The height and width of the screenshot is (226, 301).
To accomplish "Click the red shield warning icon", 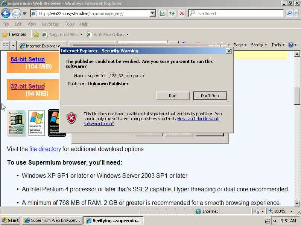I will 71,118.
